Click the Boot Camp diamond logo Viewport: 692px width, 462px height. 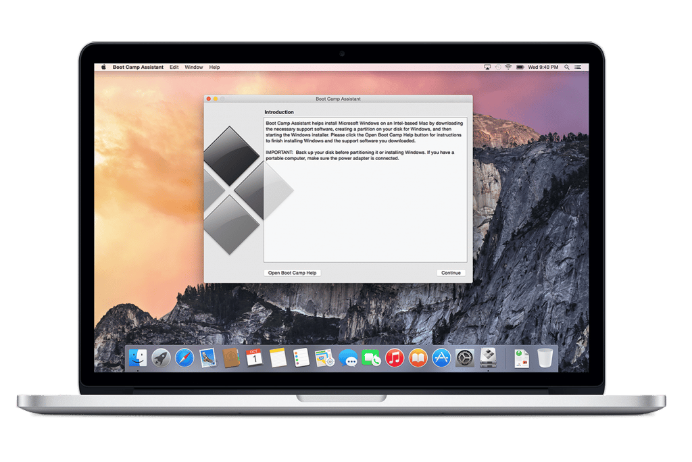(248, 190)
